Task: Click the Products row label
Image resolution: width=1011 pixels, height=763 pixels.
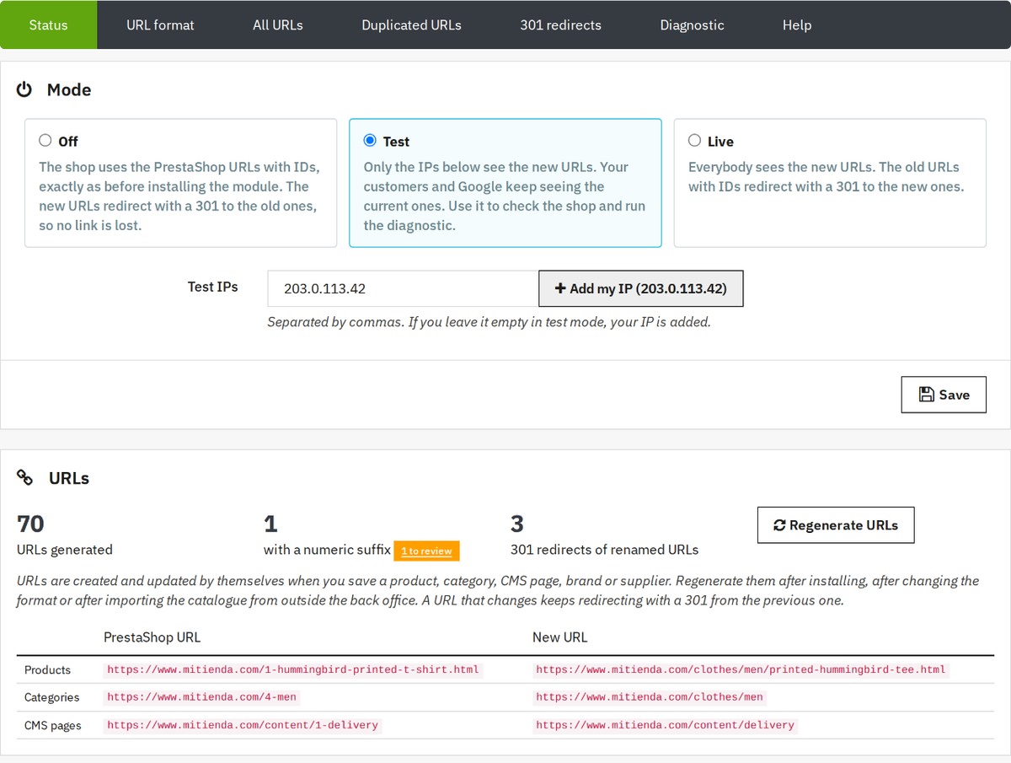Action: (47, 670)
